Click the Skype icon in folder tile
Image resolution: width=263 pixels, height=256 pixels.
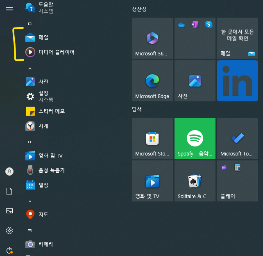(x=209, y=25)
